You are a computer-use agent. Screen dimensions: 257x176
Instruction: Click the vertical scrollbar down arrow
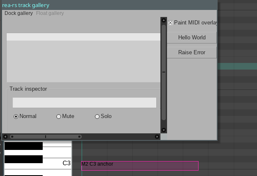(164, 130)
